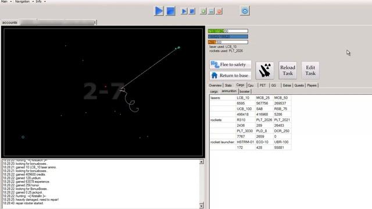Click the UCB_100 ammo cell
Image resolution: width=372 pixels, height=209 pixels.
coord(245,109)
